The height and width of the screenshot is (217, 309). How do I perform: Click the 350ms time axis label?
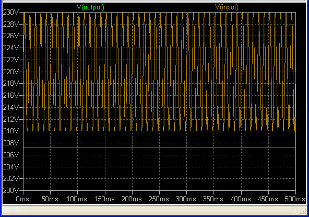tap(213, 199)
